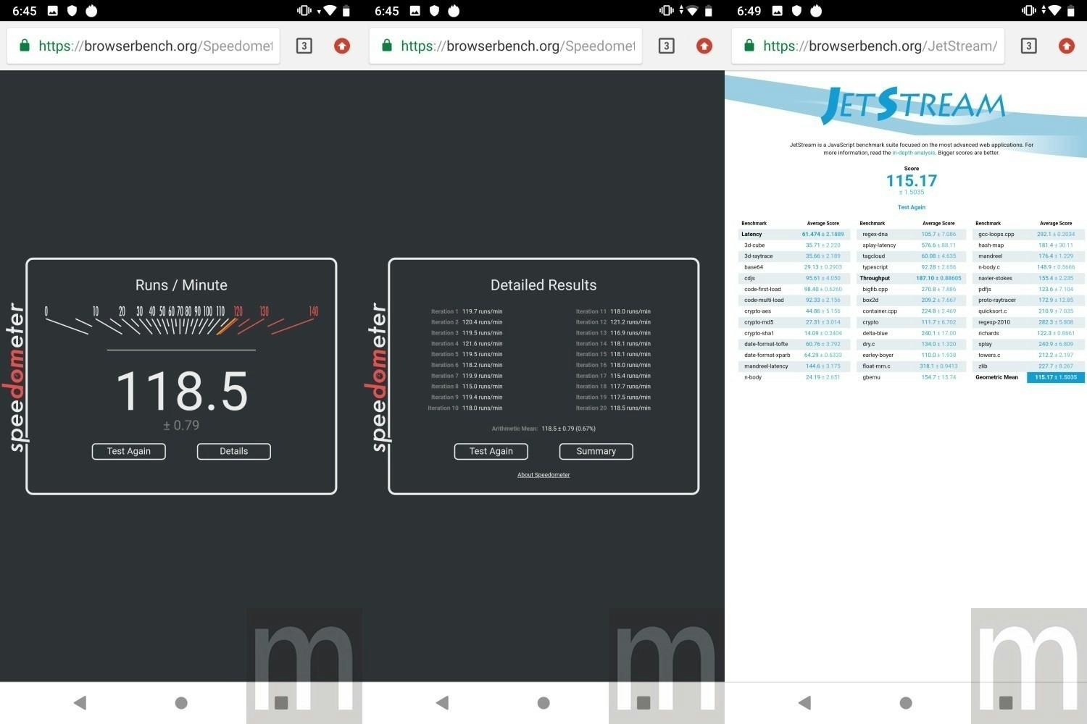Screen dimensions: 1087x724
Task: Tap flame status icon beside 6:49 clock
Action: 816,10
